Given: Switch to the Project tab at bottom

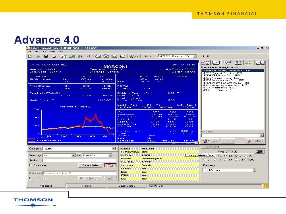Looking at the screenshot, I should pos(87,186).
